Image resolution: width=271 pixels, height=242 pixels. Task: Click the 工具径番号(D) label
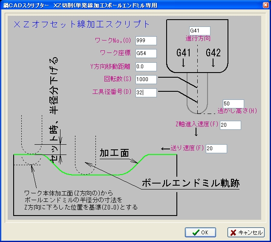coord(112,92)
